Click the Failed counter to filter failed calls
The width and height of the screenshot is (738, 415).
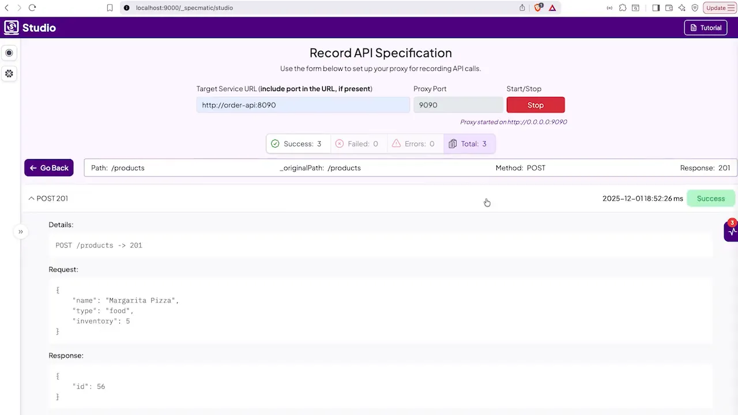(x=358, y=144)
